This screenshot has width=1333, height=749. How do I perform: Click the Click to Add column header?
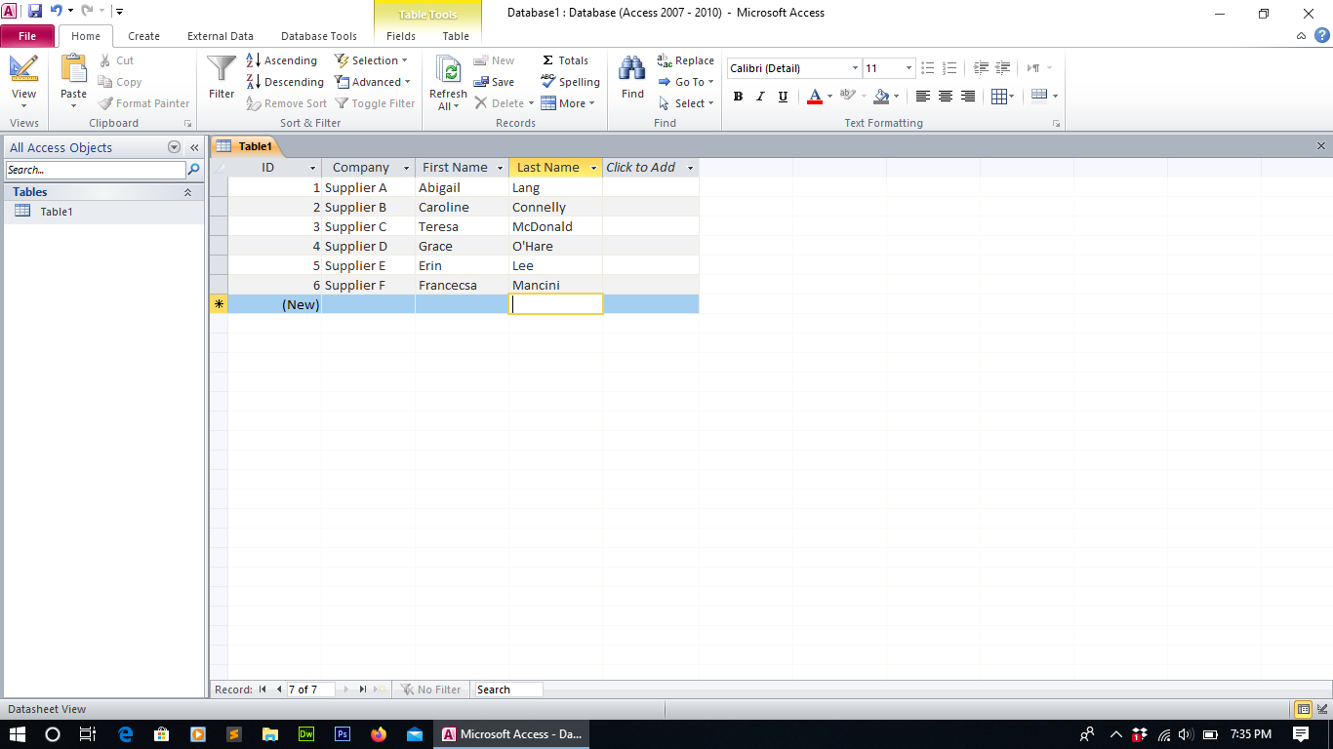[x=650, y=168]
